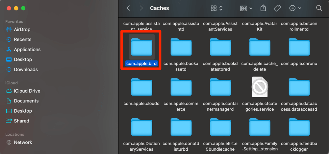This screenshot has height=154, width=329.
Task: Select the com.apple.commerce folder
Action: pyautogui.click(x=181, y=87)
